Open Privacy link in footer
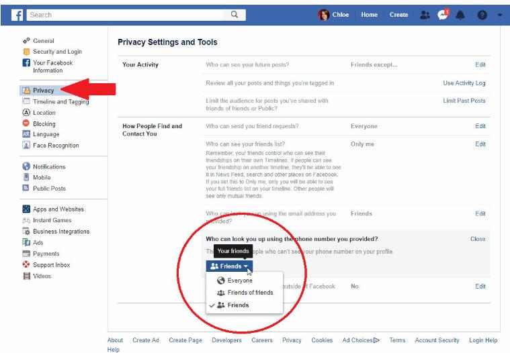The height and width of the screenshot is (353, 510). [x=292, y=340]
